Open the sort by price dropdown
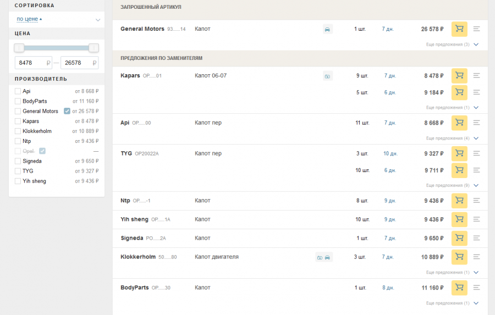495x315 pixels. tap(98, 20)
